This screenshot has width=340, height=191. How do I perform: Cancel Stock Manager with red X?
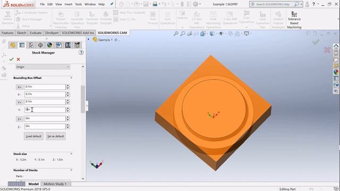pyautogui.click(x=18, y=59)
